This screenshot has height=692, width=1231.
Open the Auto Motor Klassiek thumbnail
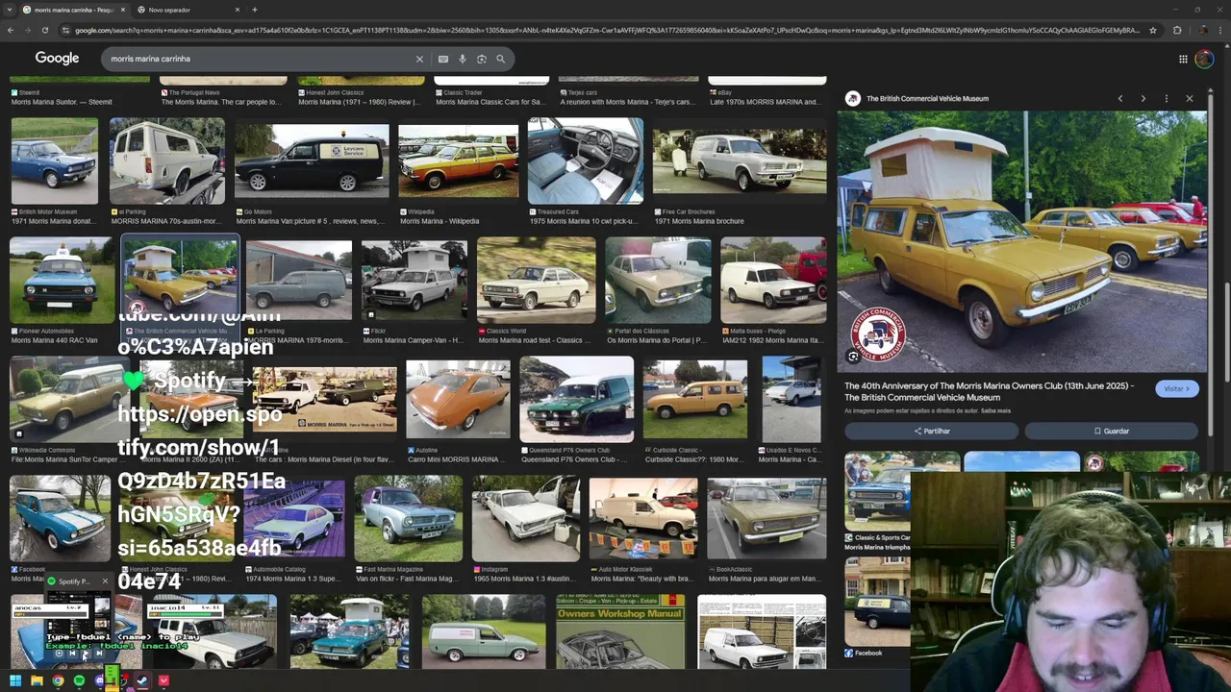click(643, 519)
